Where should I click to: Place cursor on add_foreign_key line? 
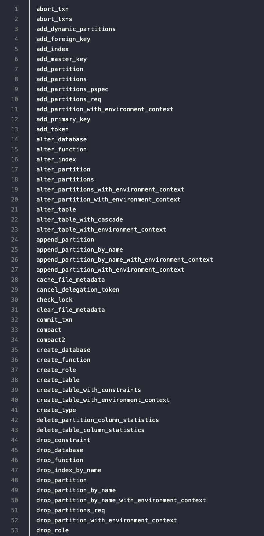pos(63,39)
